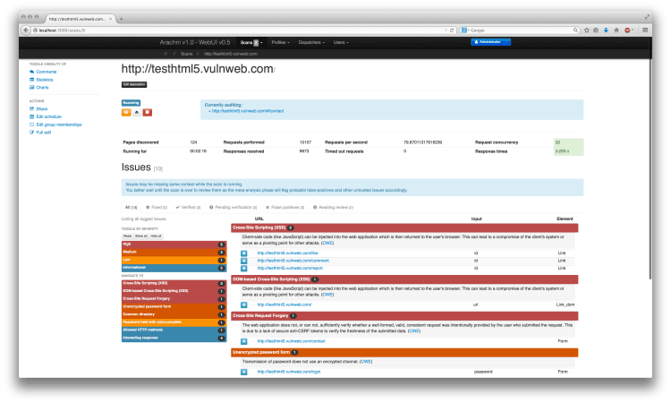
Task: Inspect the /comment XSS issue icon
Action: tap(244, 261)
